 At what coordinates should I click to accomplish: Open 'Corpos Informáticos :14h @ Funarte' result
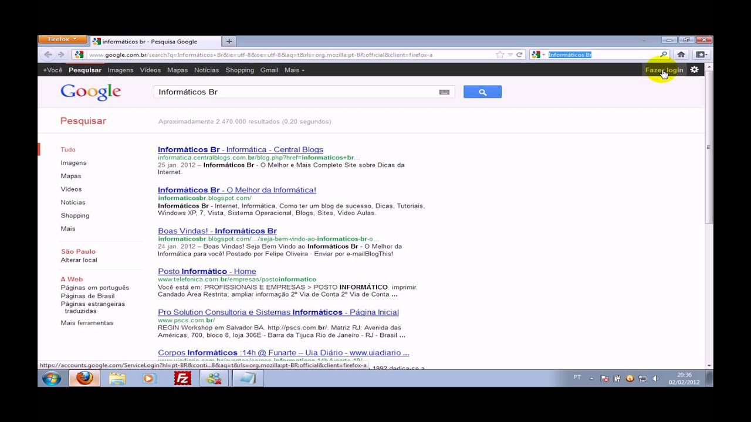click(x=283, y=353)
